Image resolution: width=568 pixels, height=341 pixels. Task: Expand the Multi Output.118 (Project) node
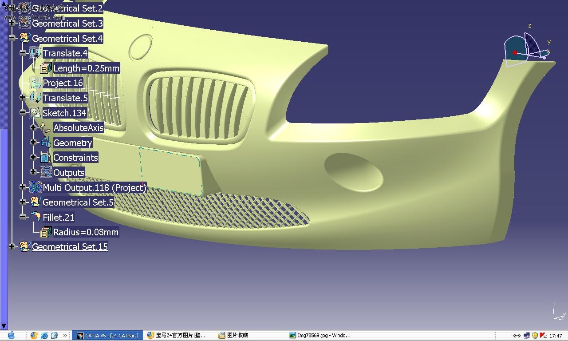click(23, 187)
